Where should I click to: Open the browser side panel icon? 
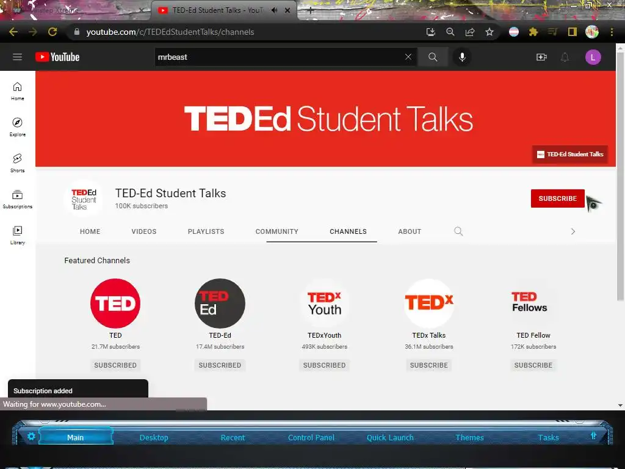pos(573,32)
